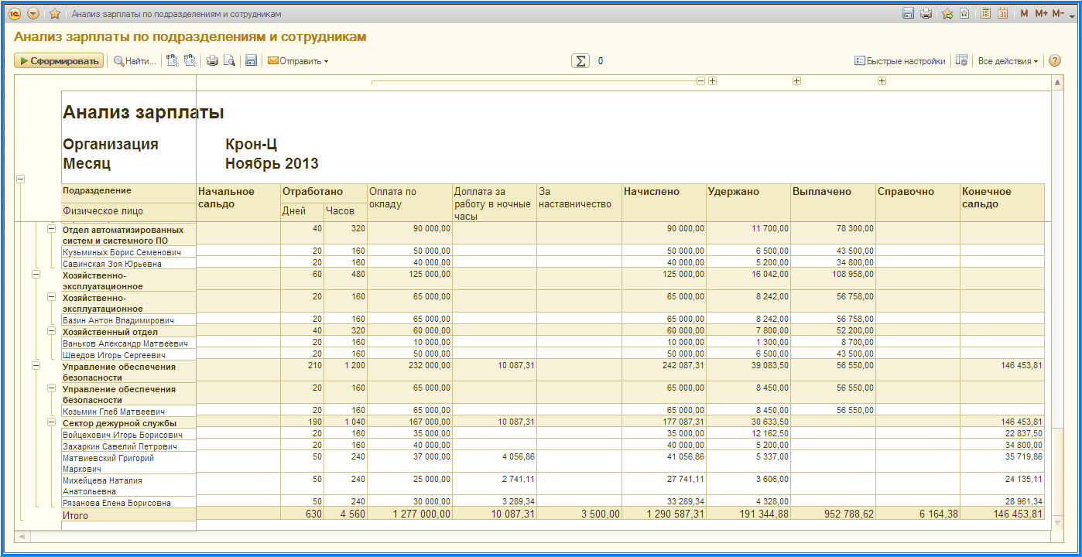Open the calendar icon showing 31
Image resolution: width=1082 pixels, height=557 pixels.
click(x=1002, y=14)
